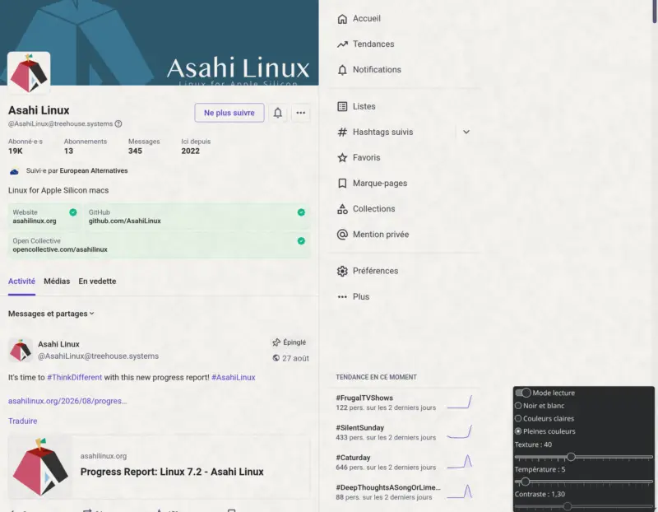The image size is (658, 512).
Task: Open the profile three-dots options menu
Action: [x=301, y=113]
